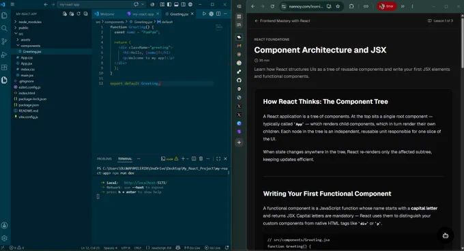Open the Extensions view in VS Code
The image size is (464, 251).
click(5, 68)
